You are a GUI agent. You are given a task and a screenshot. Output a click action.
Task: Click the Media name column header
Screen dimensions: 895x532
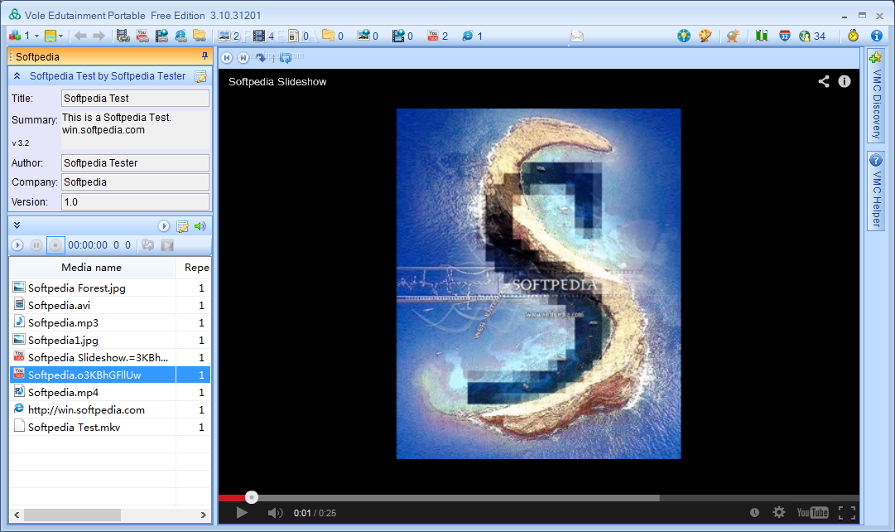[92, 268]
